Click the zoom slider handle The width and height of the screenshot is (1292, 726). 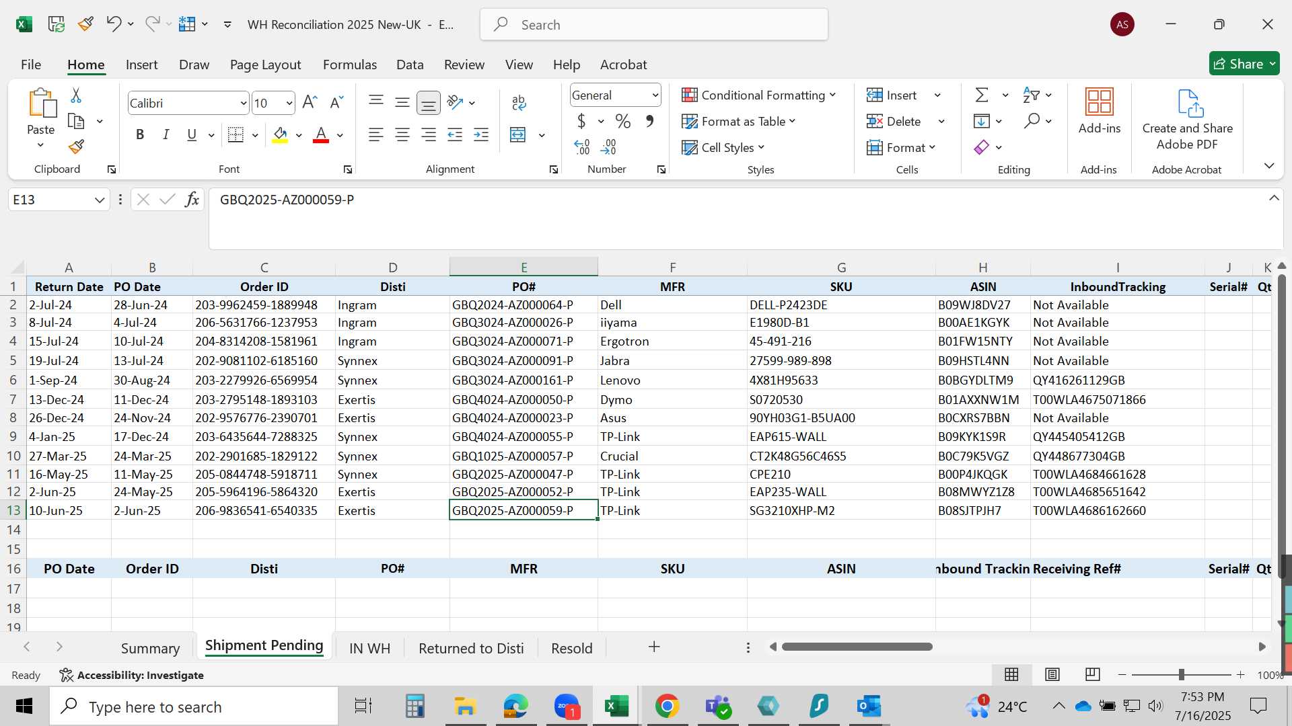click(1181, 674)
